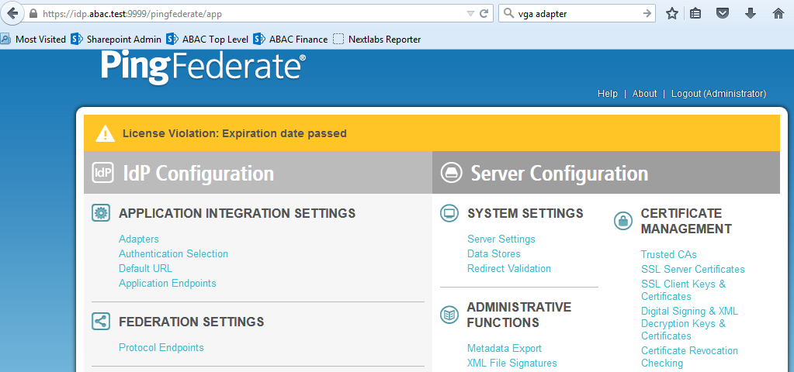Screen dimensions: 794x372
Task: Go back with the browser back arrow
Action: pos(12,13)
